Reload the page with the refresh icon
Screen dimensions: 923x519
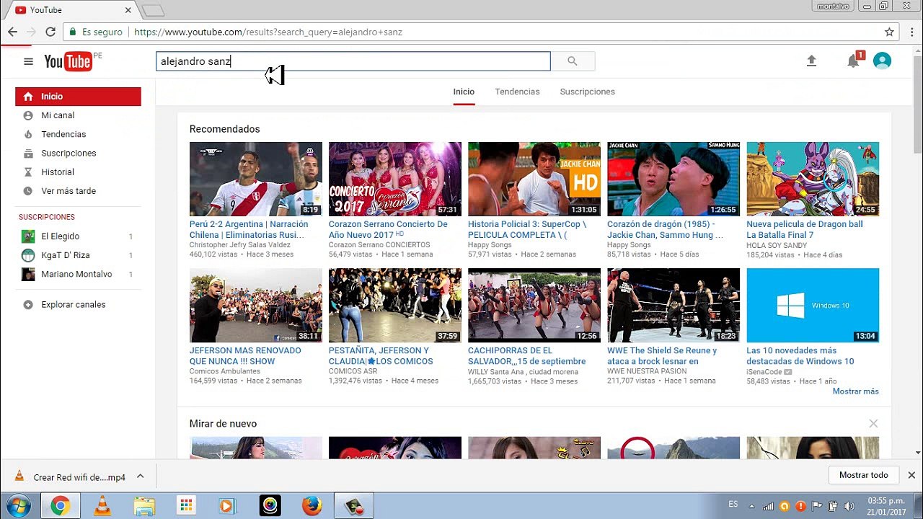[x=50, y=32]
